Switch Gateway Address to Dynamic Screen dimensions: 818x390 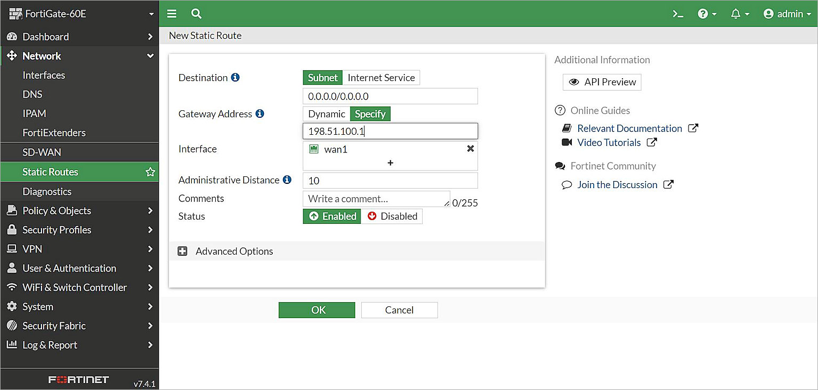(326, 114)
